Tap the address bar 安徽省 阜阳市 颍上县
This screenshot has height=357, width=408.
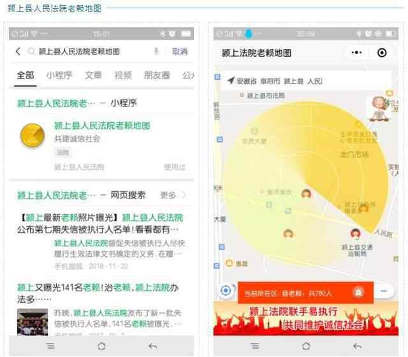click(306, 81)
